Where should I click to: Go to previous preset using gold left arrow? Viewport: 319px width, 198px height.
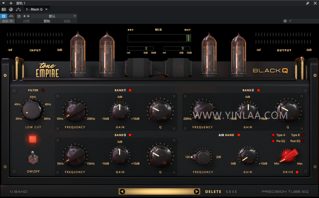(x=122, y=192)
